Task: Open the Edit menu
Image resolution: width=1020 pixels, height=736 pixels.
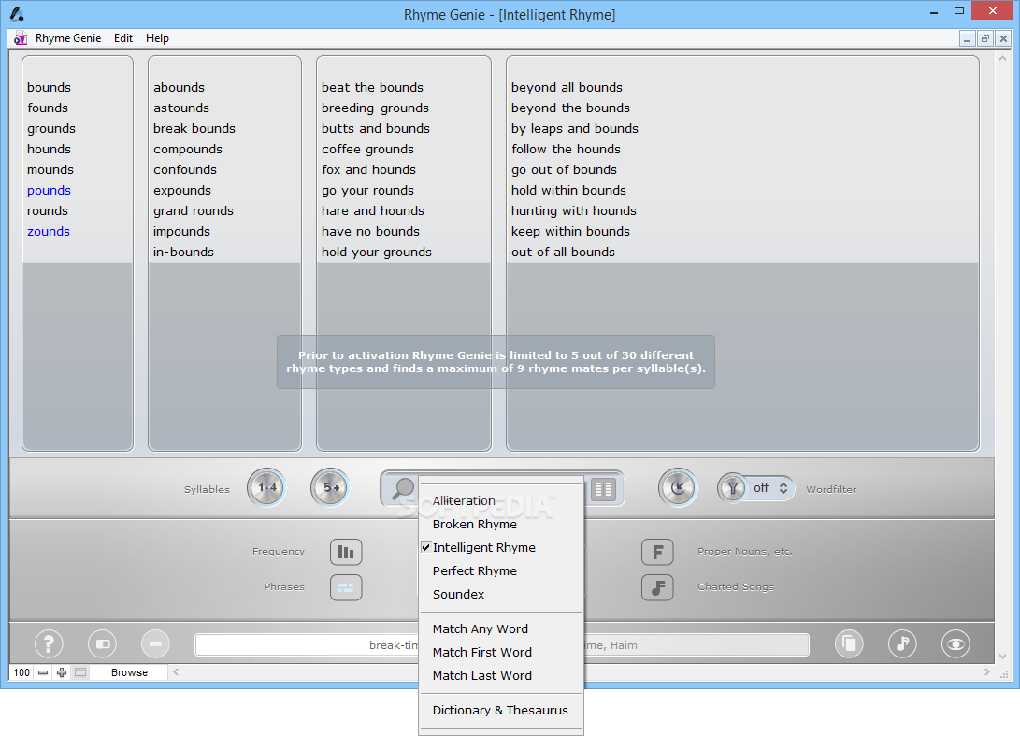Action: coord(123,38)
